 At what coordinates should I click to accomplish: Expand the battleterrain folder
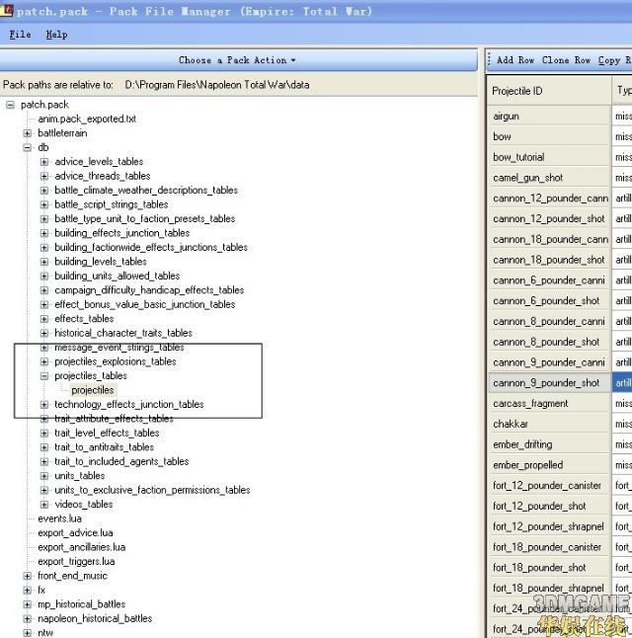tap(28, 133)
